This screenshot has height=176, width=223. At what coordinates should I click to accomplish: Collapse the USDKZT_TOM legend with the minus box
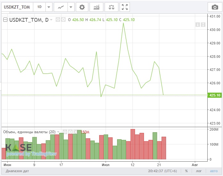point(5,19)
